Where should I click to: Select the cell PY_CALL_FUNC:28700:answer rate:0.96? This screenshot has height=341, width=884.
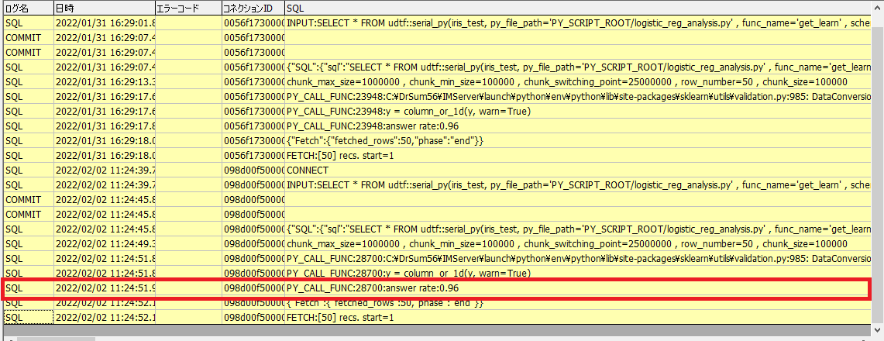pyautogui.click(x=578, y=288)
